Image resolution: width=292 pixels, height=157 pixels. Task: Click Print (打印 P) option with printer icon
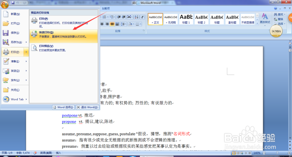pos(63,22)
